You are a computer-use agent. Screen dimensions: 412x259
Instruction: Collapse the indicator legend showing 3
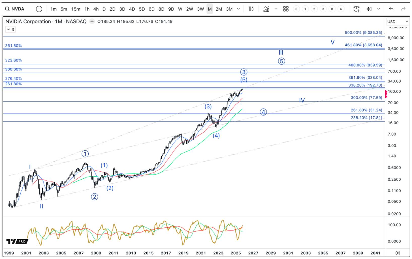tap(11, 29)
